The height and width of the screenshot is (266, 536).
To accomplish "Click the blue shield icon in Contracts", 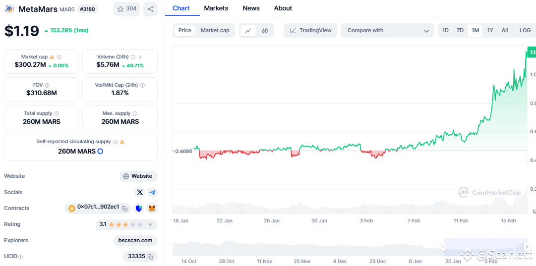I will coord(139,209).
